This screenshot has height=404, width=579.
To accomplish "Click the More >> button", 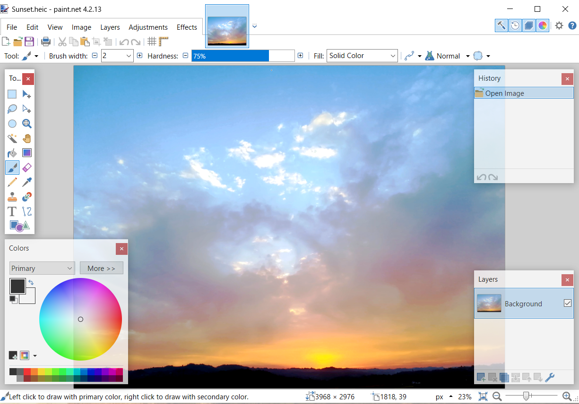I will [101, 268].
